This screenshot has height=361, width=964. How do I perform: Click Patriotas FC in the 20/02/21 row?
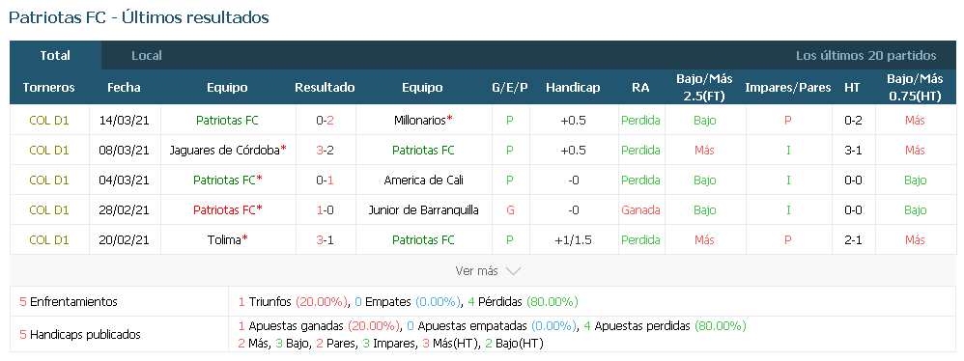pos(424,240)
